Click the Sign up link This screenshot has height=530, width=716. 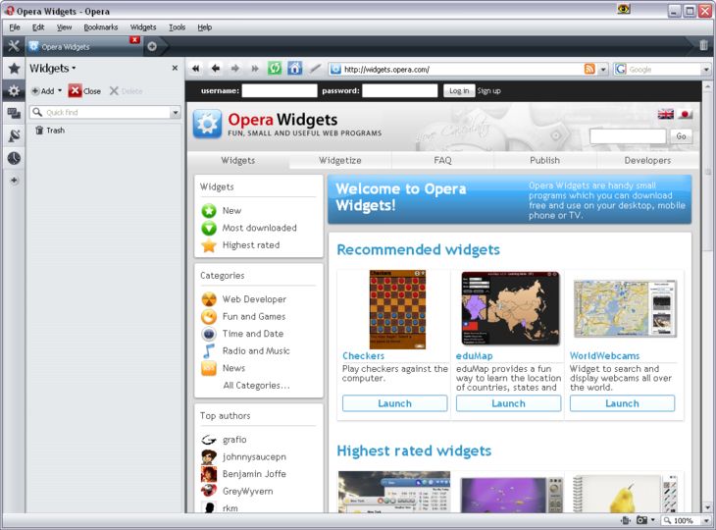click(x=488, y=91)
